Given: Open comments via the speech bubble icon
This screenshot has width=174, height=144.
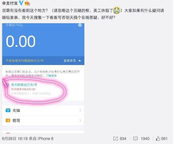Looking at the screenshot, I should coord(135,139).
